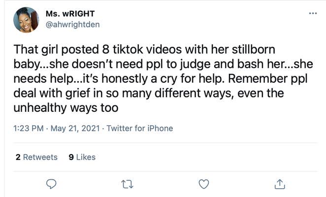Open the Twitter for iPhone source link
This screenshot has width=326, height=197.
(139, 129)
